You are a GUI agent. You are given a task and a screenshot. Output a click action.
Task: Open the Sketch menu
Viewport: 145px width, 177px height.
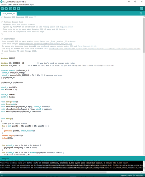click(16, 5)
